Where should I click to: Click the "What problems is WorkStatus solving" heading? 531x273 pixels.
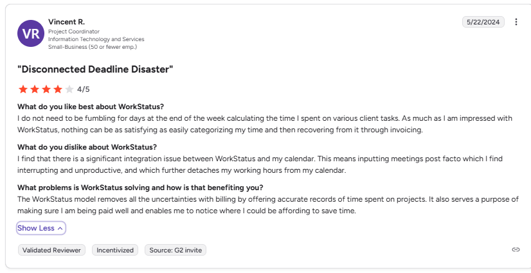coord(140,188)
